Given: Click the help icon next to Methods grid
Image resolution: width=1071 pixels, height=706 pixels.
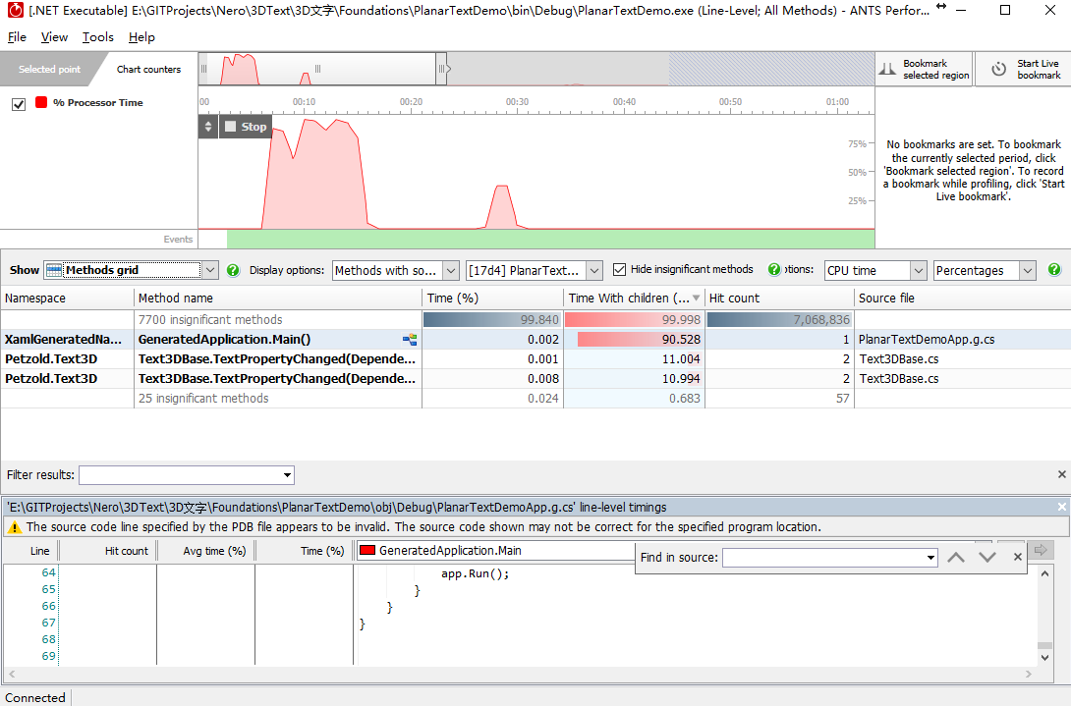Looking at the screenshot, I should tap(233, 270).
